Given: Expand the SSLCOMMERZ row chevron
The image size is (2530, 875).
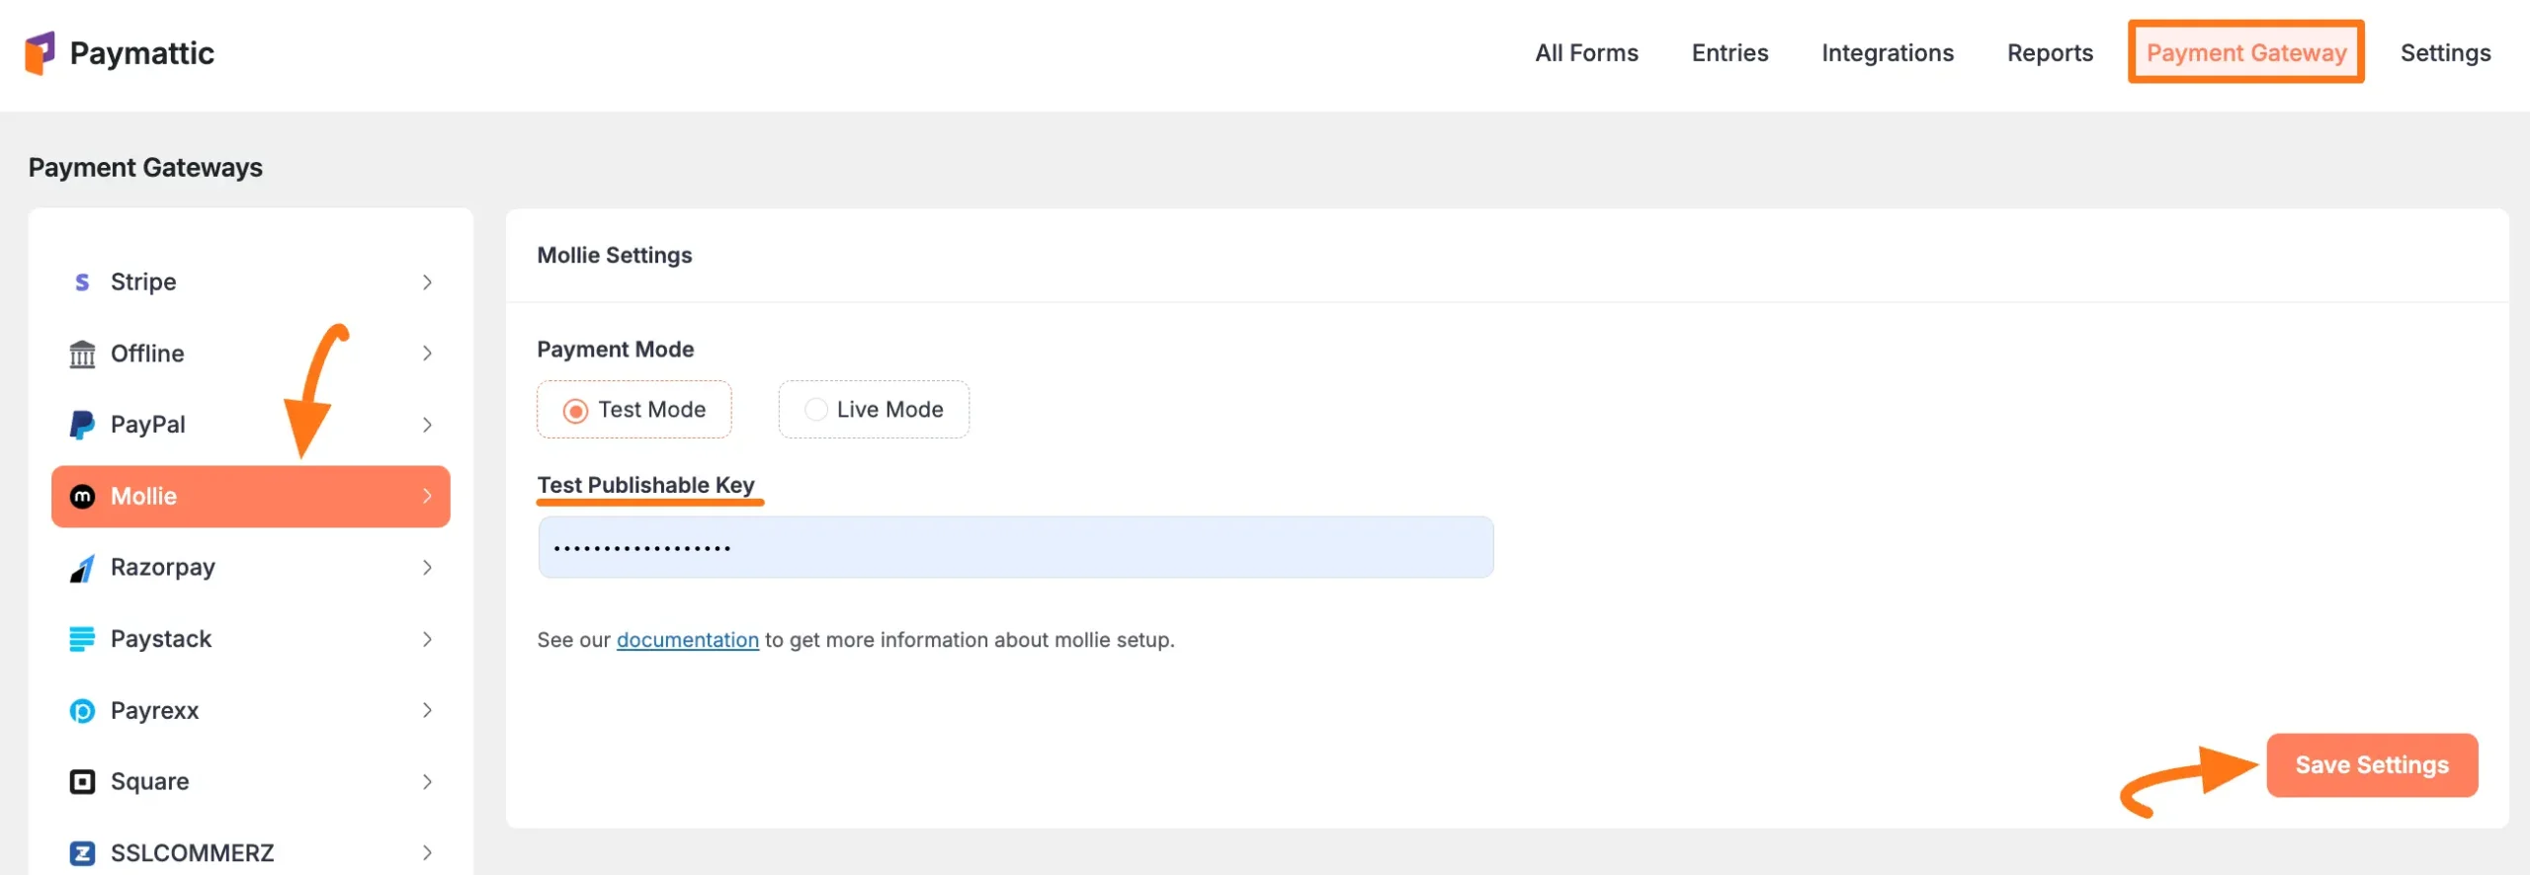Looking at the screenshot, I should point(427,853).
